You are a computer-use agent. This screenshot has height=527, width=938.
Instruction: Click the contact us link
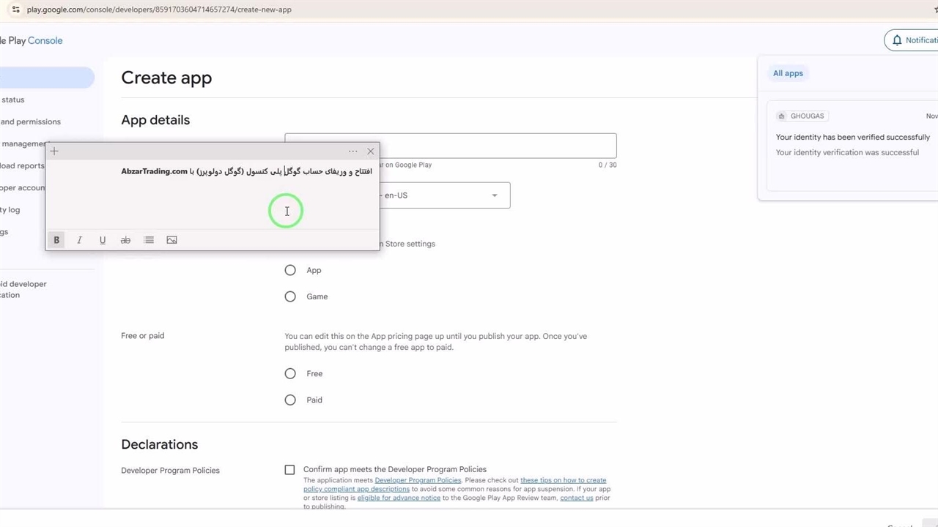[576, 498]
